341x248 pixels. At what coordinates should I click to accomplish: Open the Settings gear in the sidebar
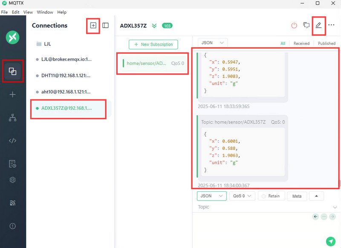(13, 180)
